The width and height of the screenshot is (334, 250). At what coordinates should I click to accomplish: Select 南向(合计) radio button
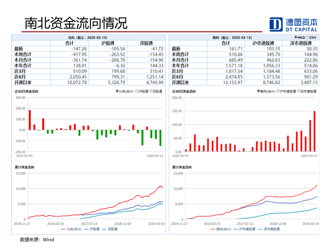259,91
